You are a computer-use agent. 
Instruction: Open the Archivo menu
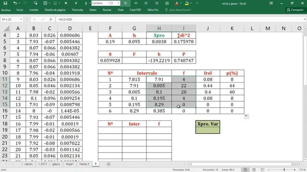(x=6, y=10)
